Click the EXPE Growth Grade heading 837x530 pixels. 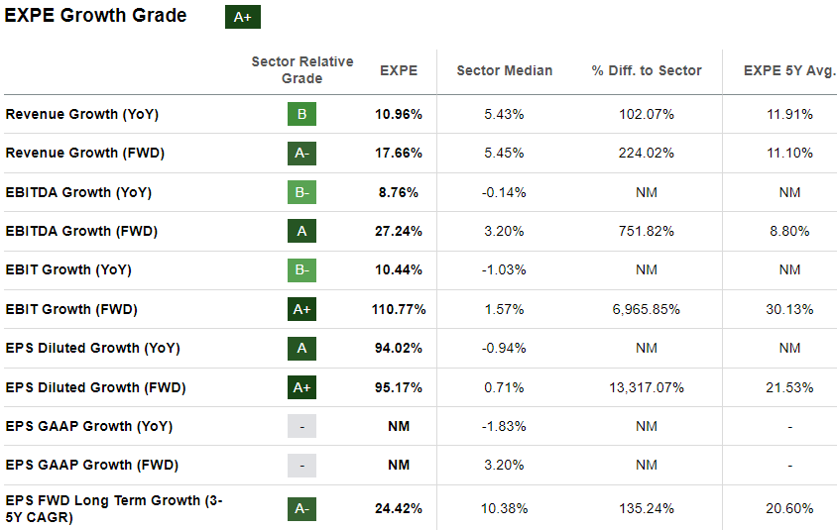pos(96,16)
